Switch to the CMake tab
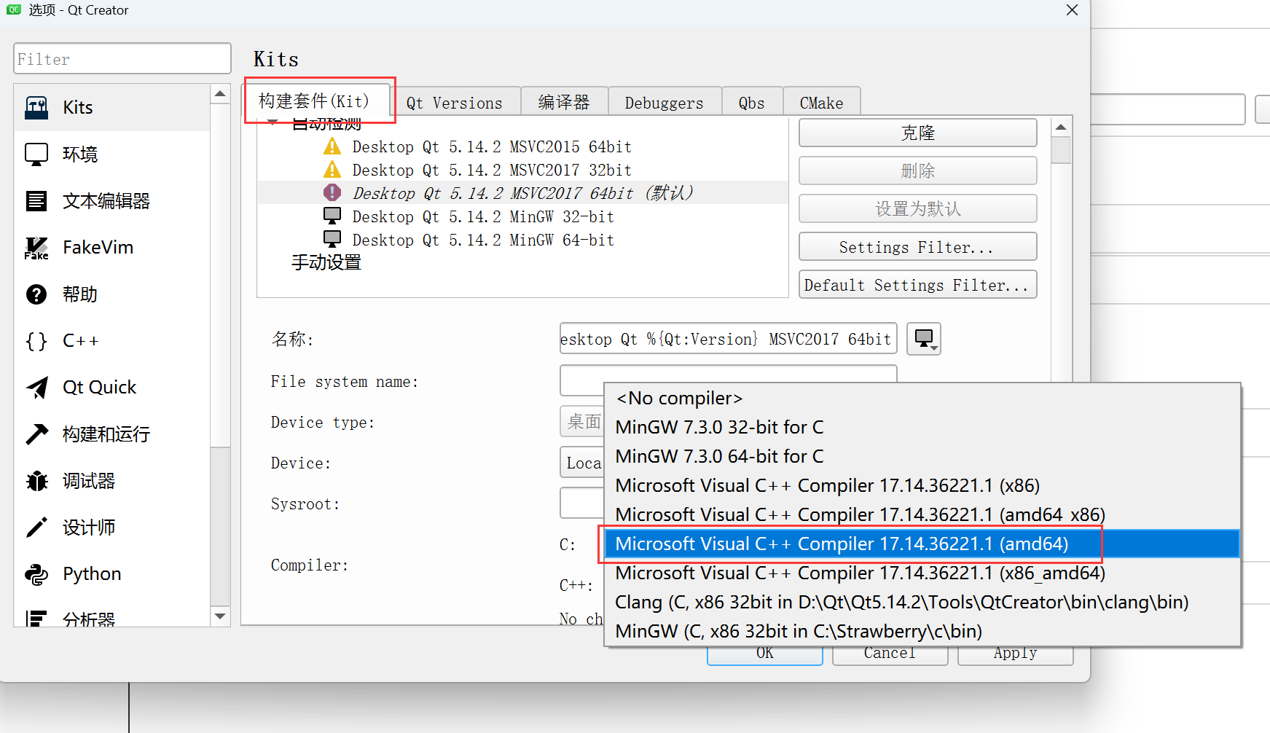 822,103
